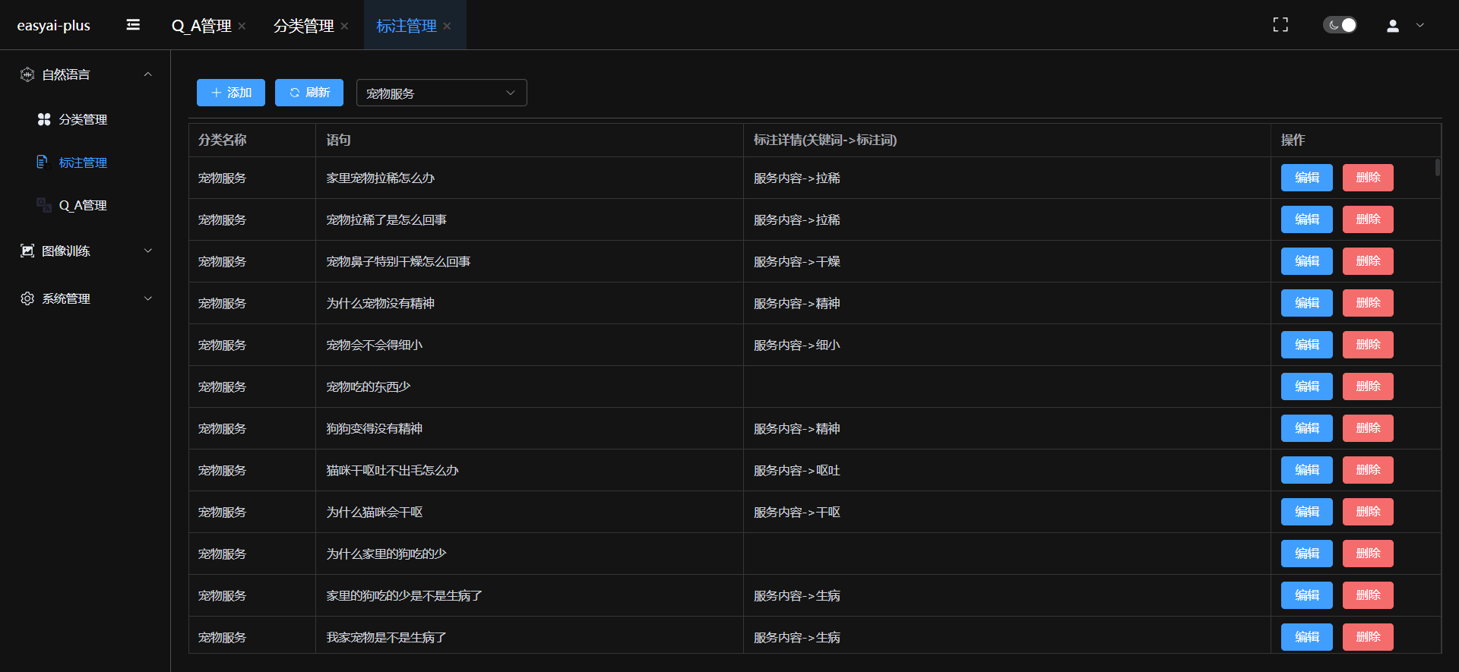Switch to the Q_A管理 tab
Viewport: 1459px width, 672px height.
(x=201, y=26)
